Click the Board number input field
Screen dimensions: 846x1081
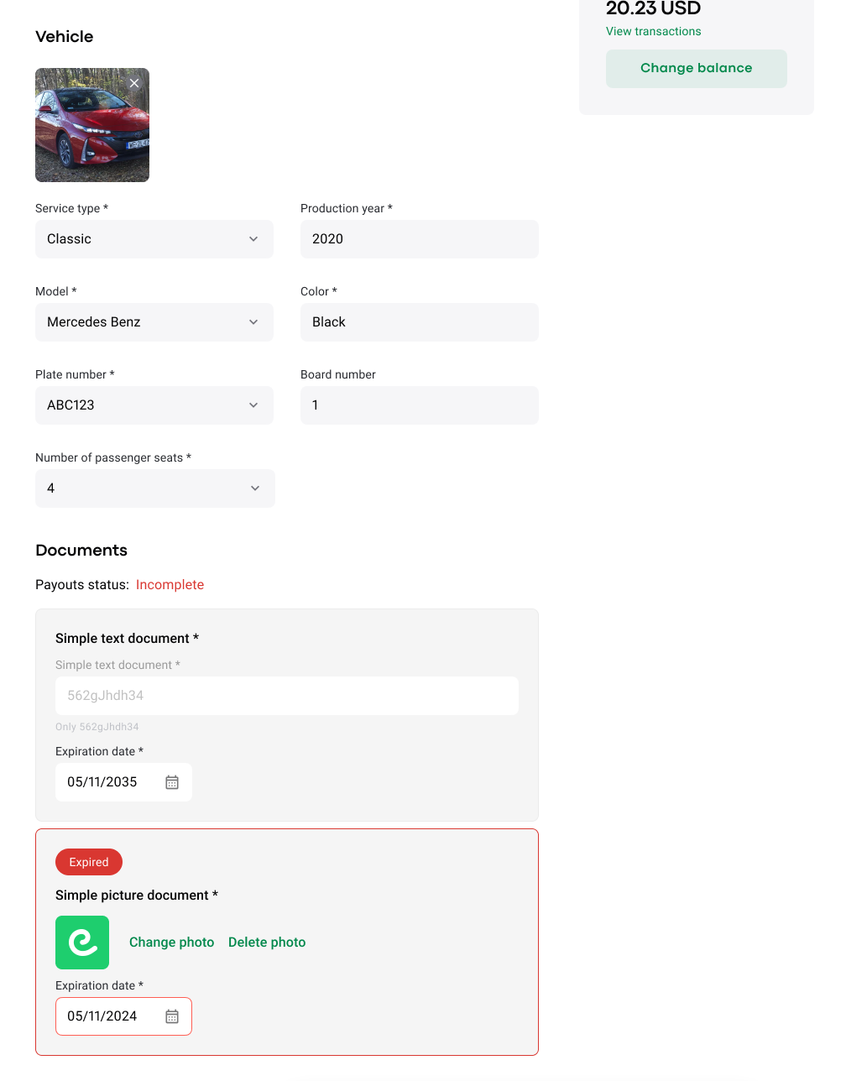pyautogui.click(x=419, y=405)
